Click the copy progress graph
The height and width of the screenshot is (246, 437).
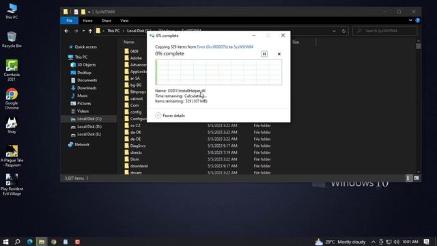[x=218, y=72]
